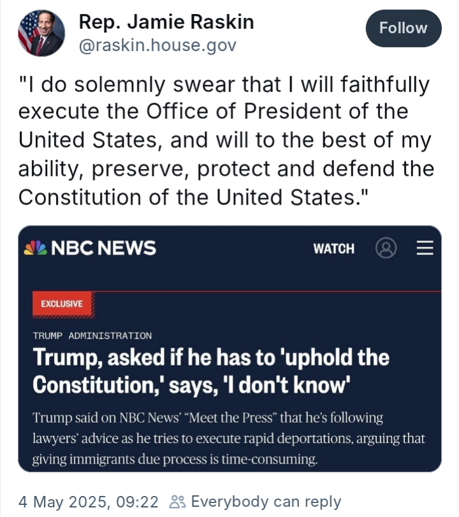
Task: Click the 'Everybody can reply' label
Action: tap(266, 502)
